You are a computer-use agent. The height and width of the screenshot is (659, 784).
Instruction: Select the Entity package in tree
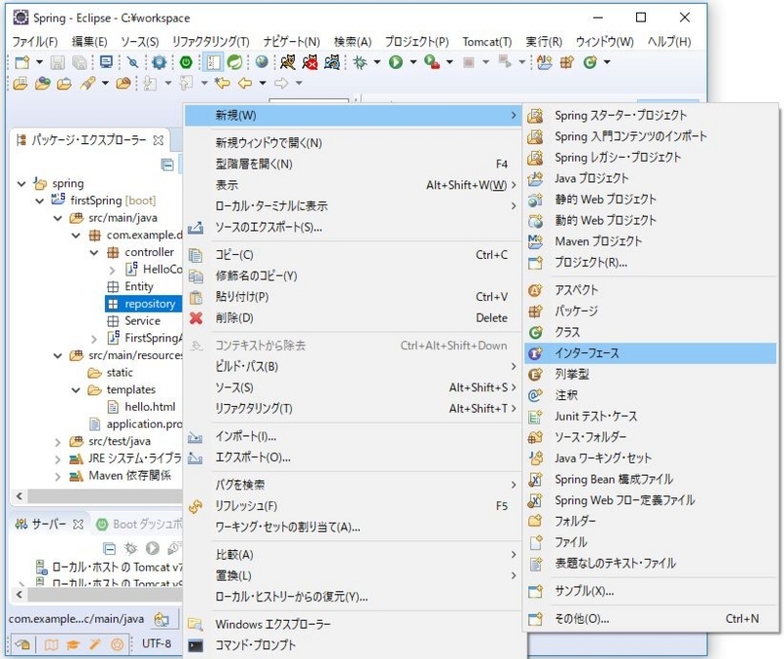pyautogui.click(x=138, y=286)
